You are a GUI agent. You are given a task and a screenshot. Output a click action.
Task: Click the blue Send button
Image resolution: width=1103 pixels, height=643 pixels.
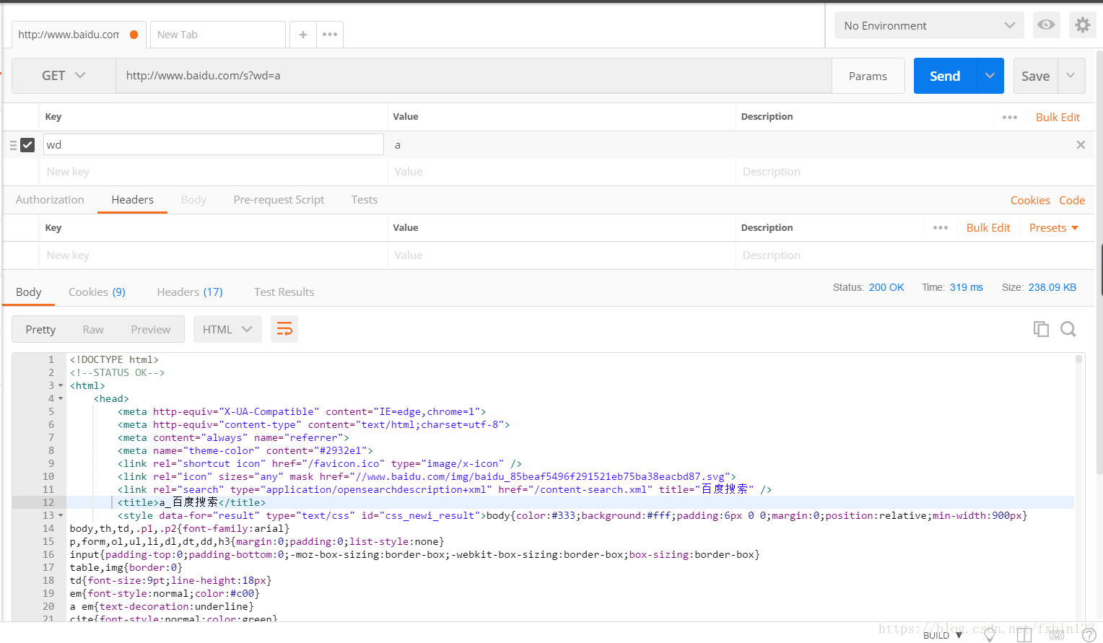coord(944,76)
